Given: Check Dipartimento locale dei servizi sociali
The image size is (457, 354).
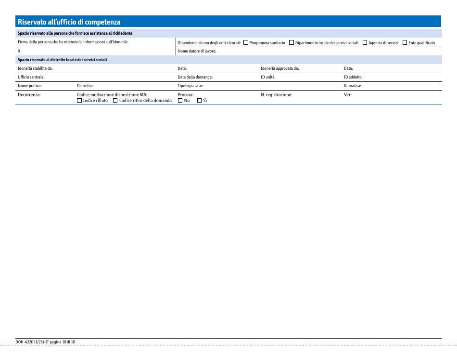Looking at the screenshot, I should (x=291, y=42).
